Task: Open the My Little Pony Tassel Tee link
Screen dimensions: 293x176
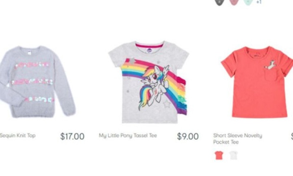Action: click(x=128, y=135)
